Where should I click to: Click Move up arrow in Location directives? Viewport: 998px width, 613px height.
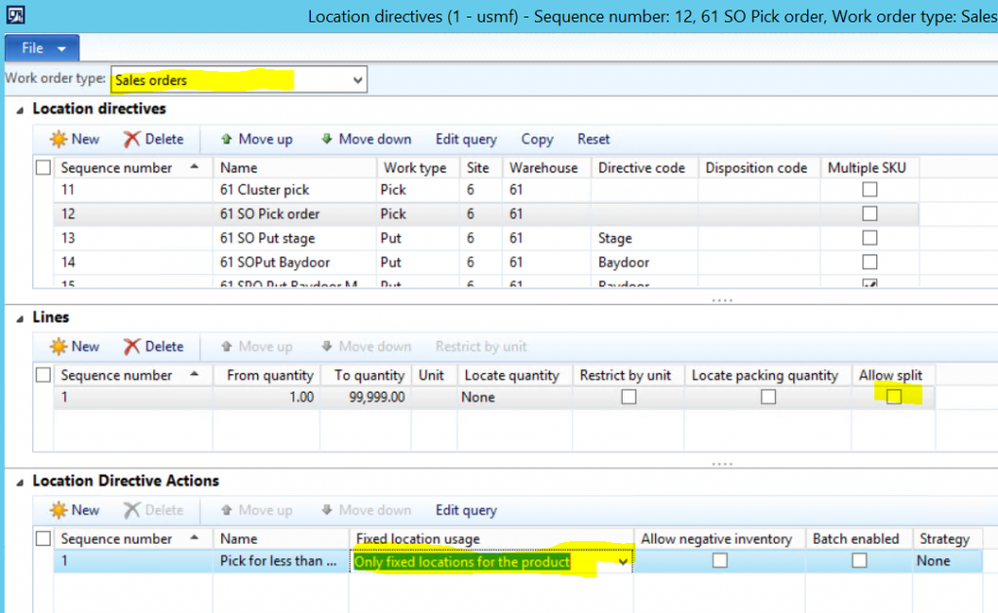coord(226,139)
